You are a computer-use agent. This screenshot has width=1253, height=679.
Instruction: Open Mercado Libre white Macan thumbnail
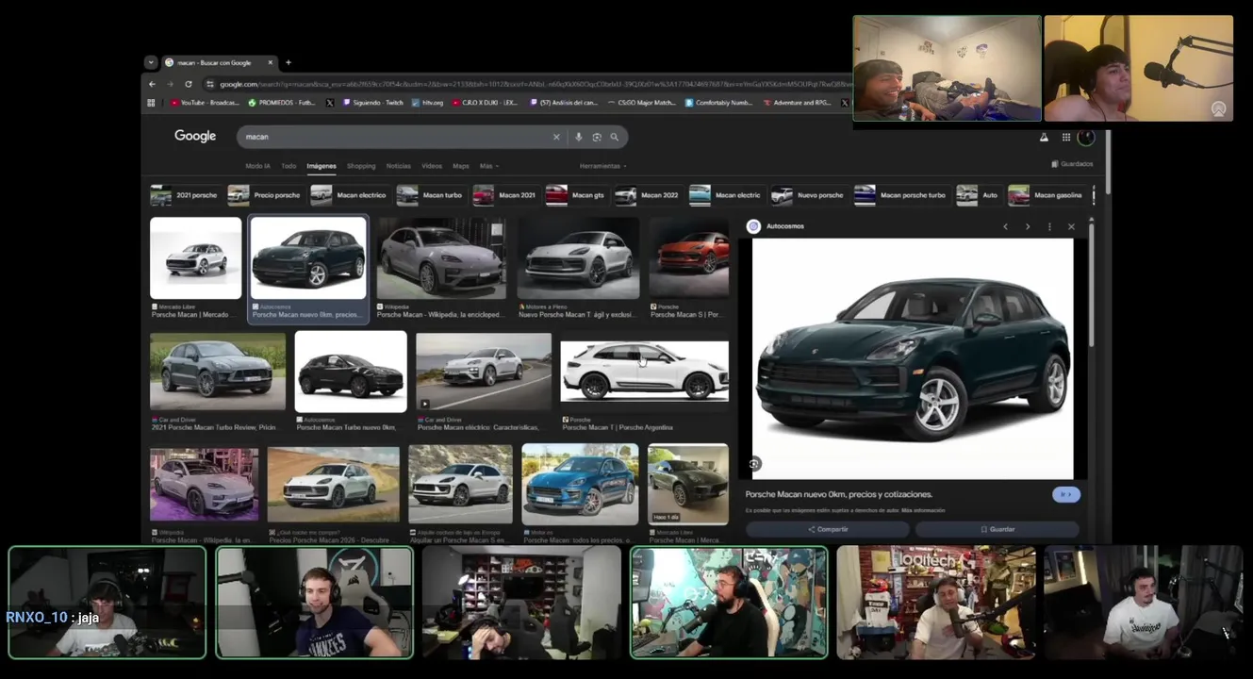pyautogui.click(x=195, y=258)
